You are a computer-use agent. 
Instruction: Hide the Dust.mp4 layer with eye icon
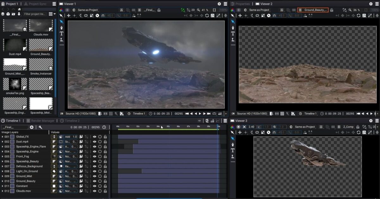coord(94,142)
